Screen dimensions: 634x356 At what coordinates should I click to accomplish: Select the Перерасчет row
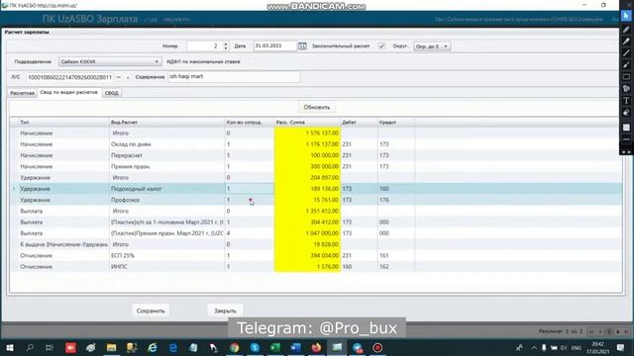pos(316,155)
